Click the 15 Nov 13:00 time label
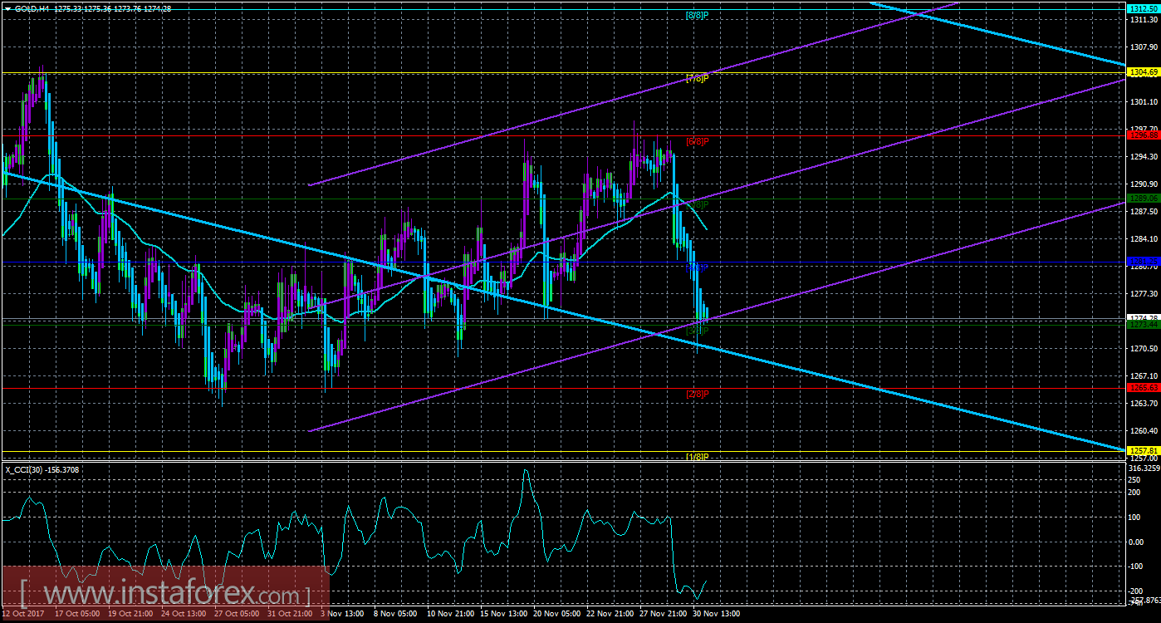 502,615
